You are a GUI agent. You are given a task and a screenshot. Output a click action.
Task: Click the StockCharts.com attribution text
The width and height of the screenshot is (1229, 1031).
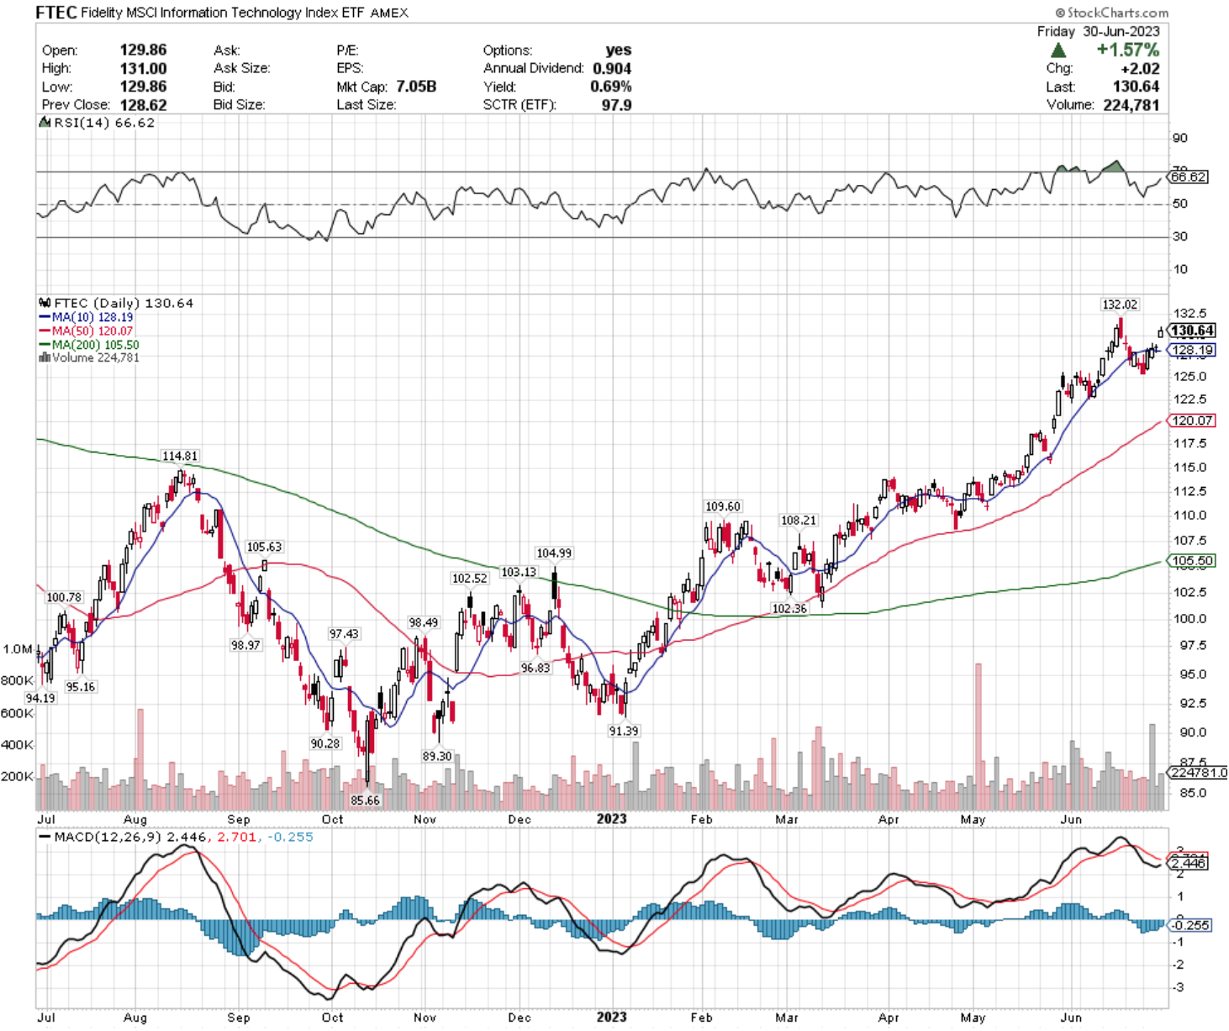(1111, 13)
